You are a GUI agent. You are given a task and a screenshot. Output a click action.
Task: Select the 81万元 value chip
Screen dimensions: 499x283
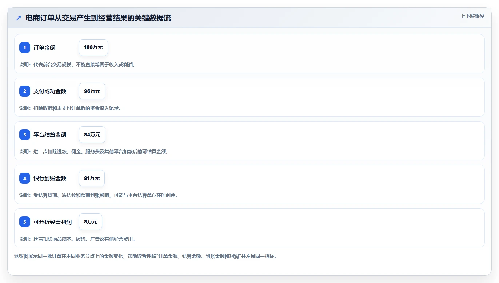coord(92,178)
